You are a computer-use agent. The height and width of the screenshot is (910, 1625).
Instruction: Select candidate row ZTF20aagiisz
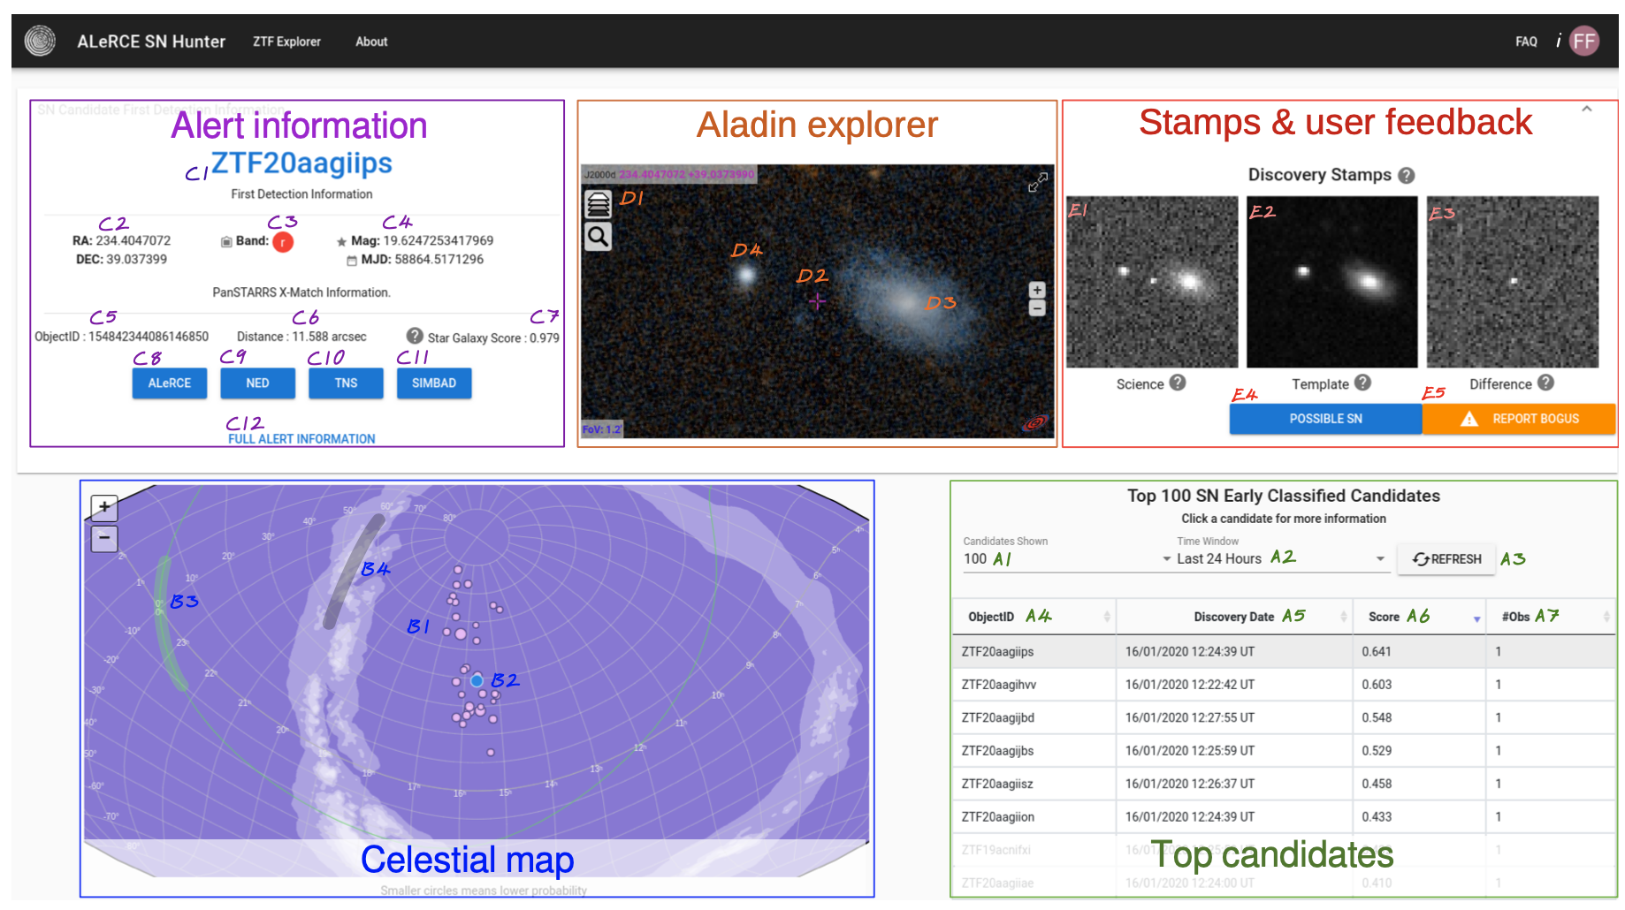pos(1284,784)
